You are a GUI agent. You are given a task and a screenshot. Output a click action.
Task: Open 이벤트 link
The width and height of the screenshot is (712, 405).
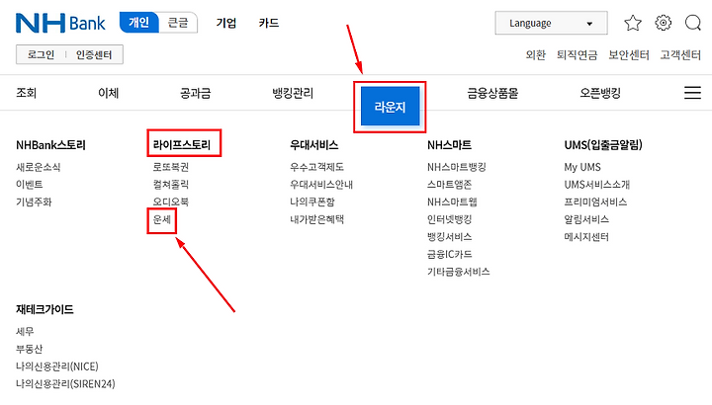tap(30, 184)
